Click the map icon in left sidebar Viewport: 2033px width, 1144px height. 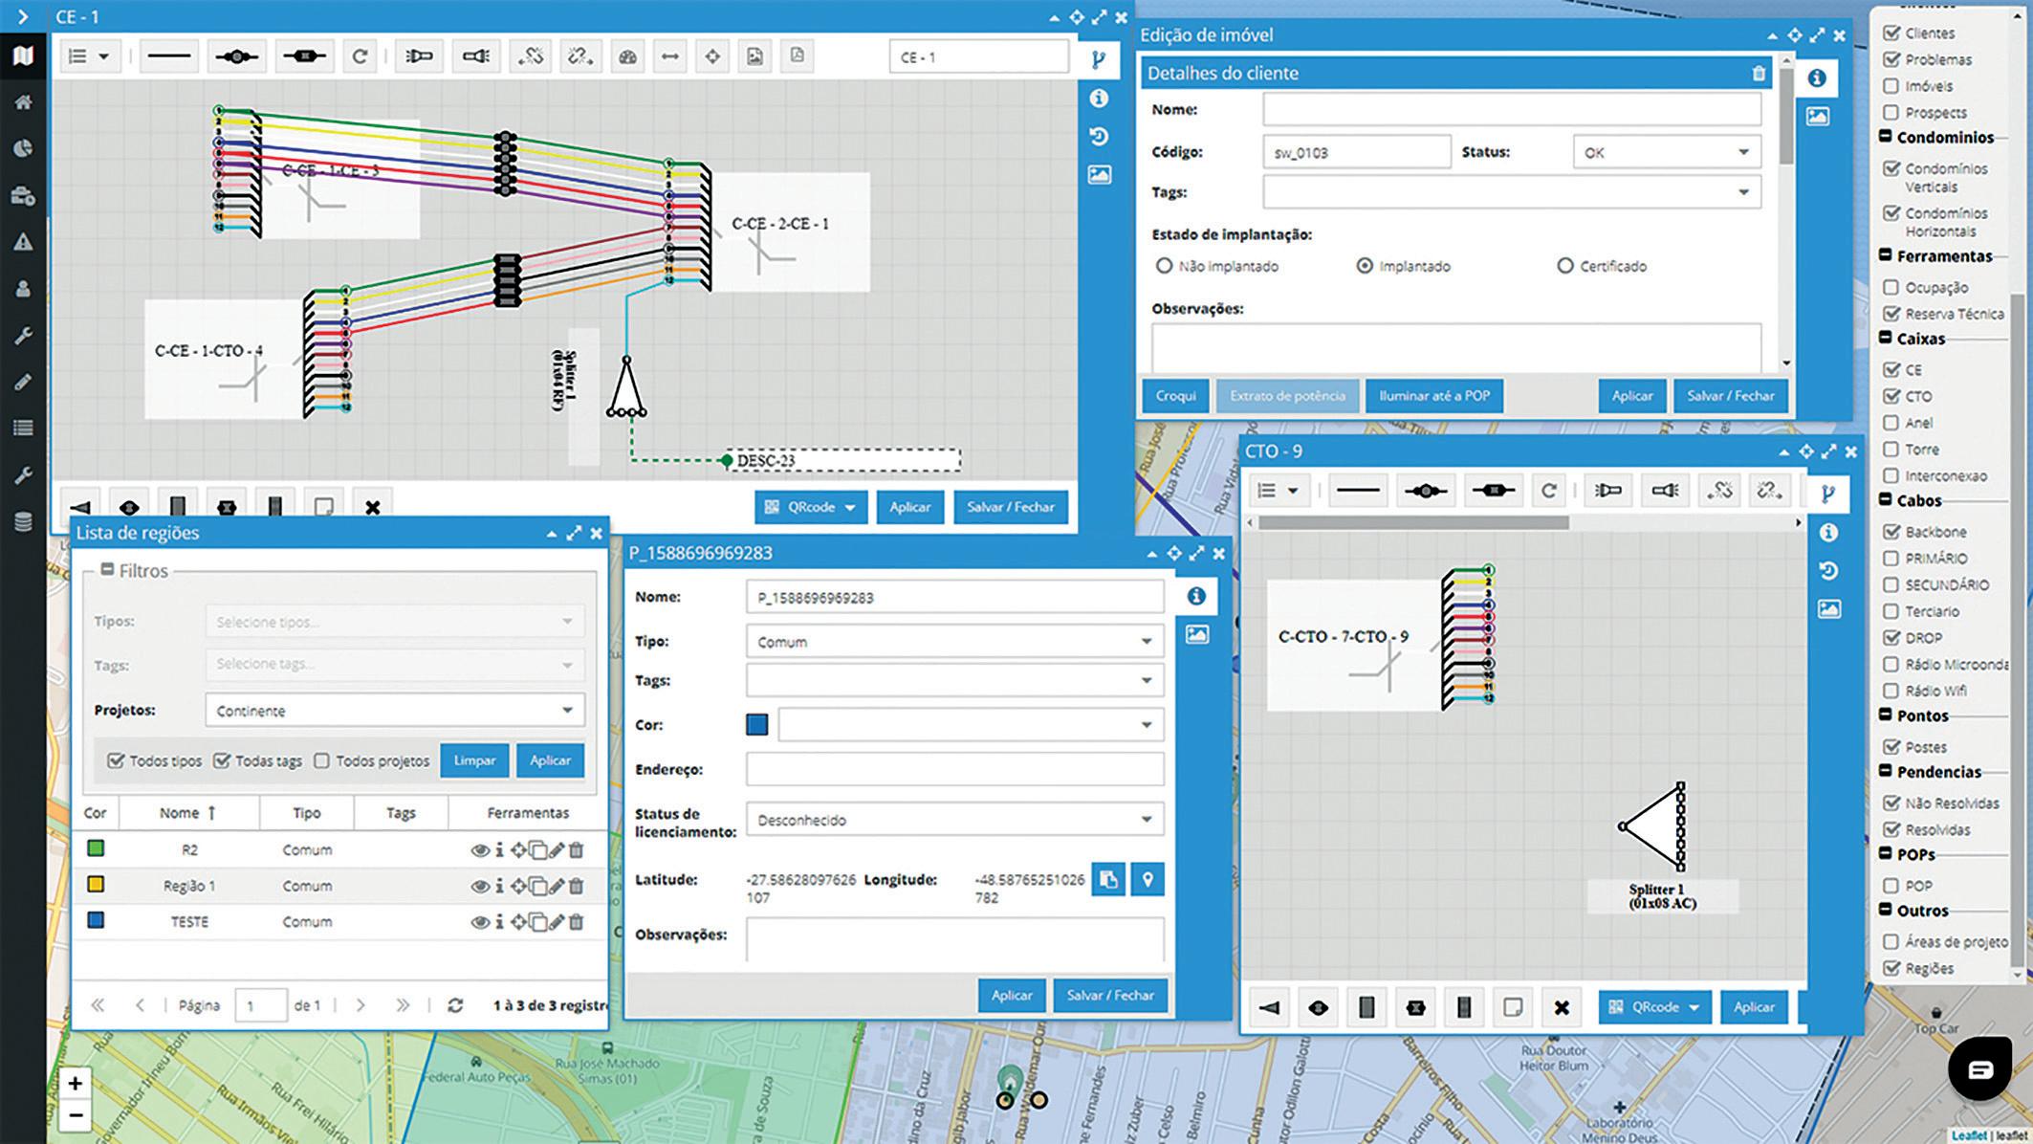point(23,55)
